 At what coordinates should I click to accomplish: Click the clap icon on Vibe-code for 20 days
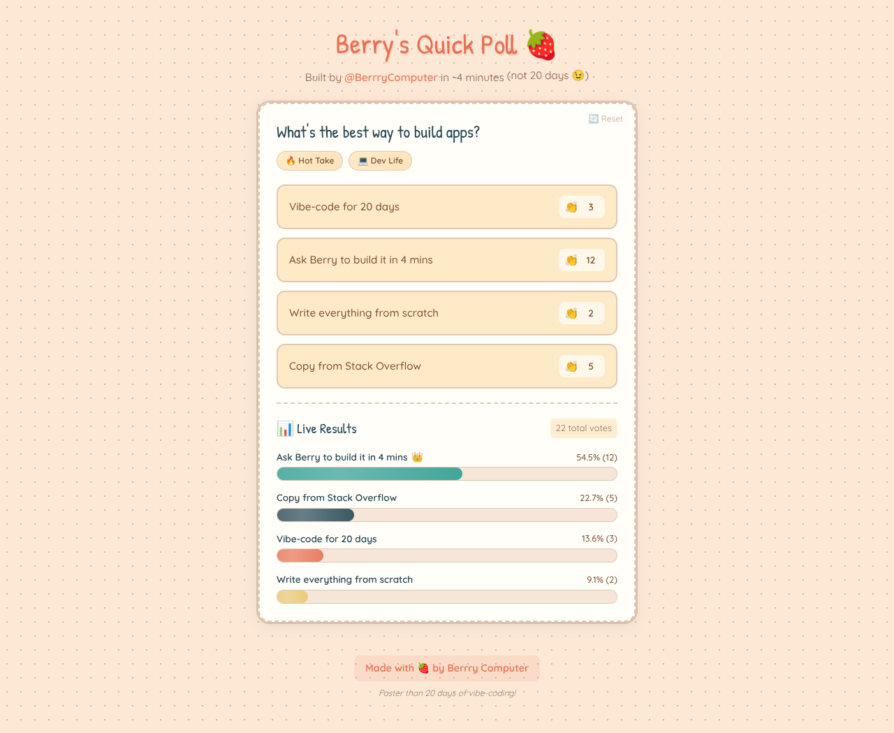click(x=571, y=207)
